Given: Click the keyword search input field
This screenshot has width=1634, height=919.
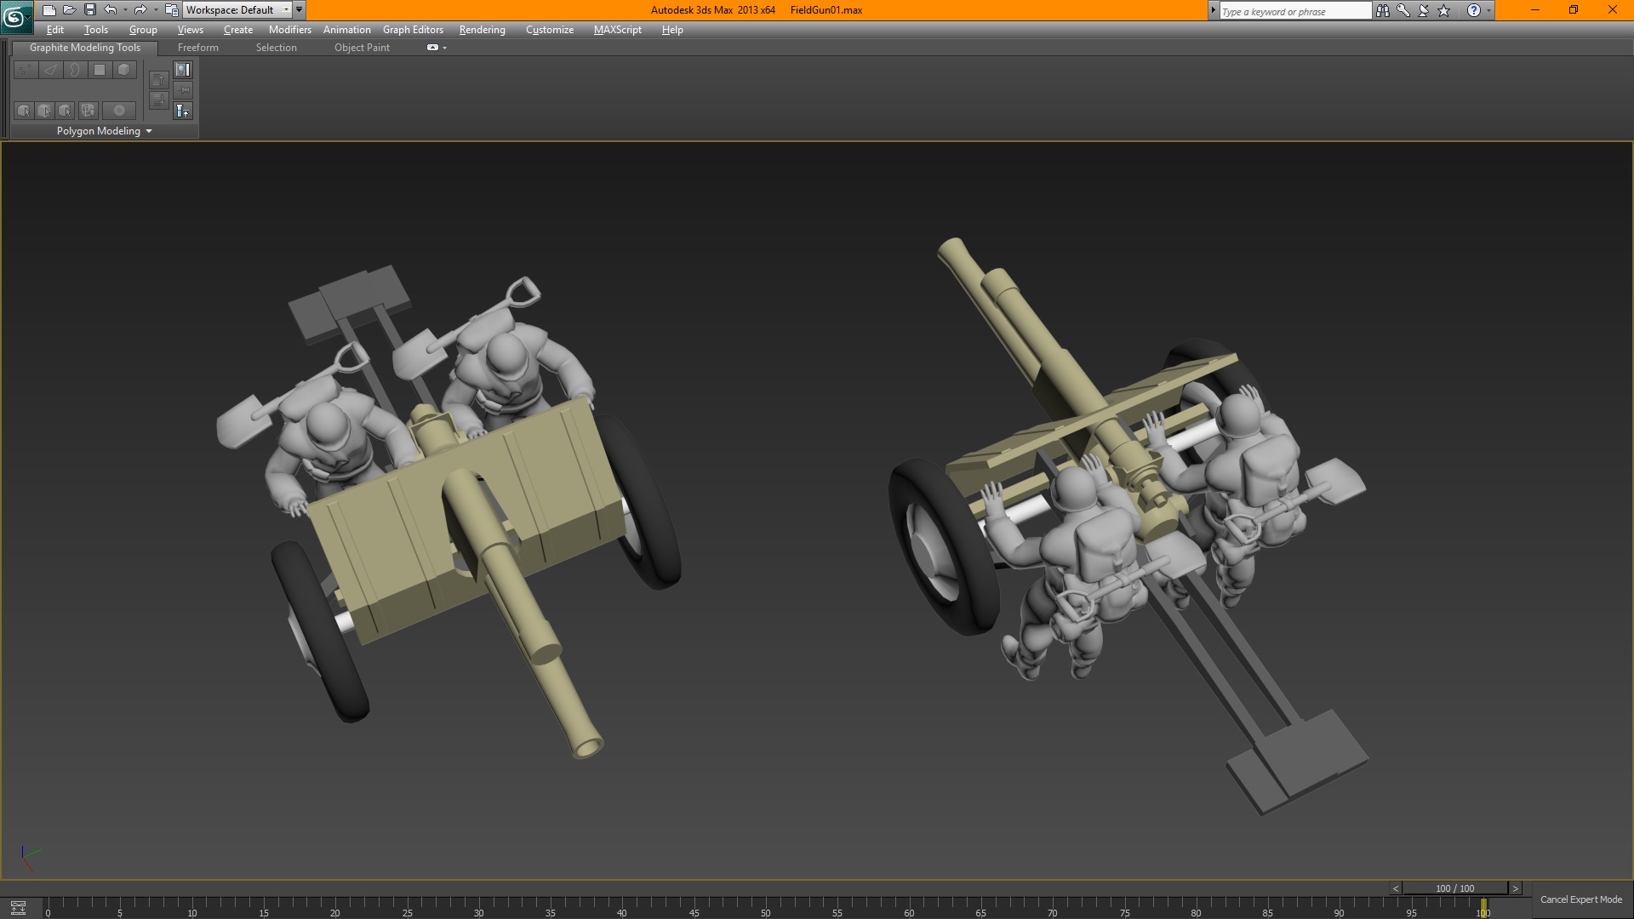Looking at the screenshot, I should tap(1294, 11).
